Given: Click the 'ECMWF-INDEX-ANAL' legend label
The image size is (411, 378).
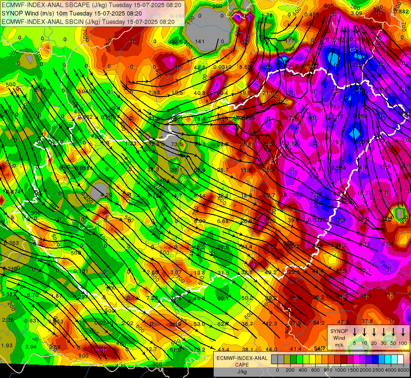Looking at the screenshot, I should pos(242,358).
